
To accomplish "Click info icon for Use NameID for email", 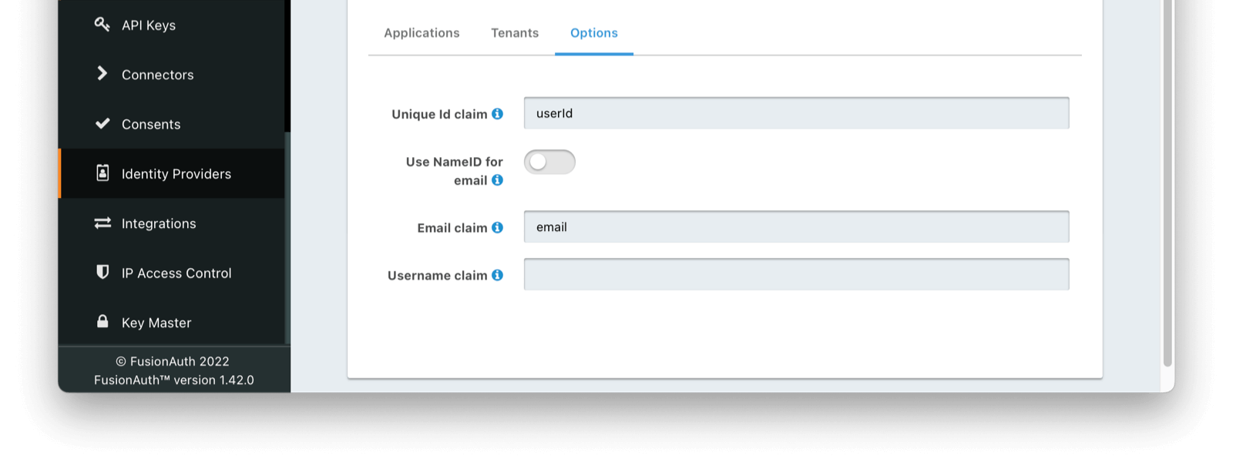I will (498, 180).
